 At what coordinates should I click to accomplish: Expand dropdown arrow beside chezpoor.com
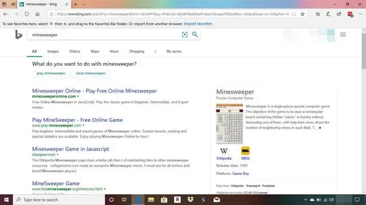click(x=57, y=154)
